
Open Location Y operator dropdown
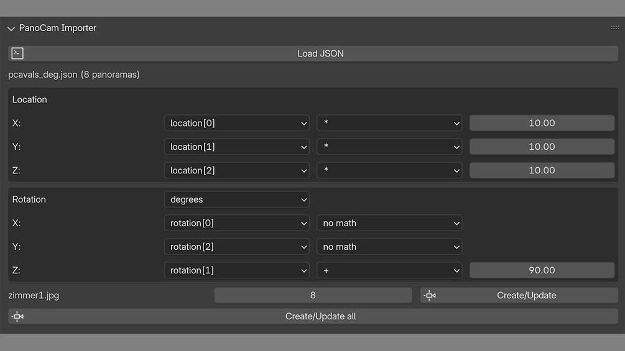[x=389, y=147]
